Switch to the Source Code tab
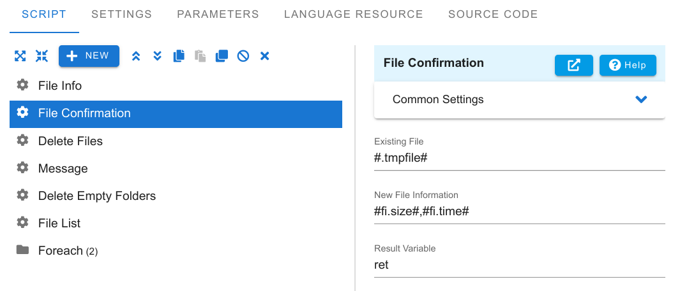The height and width of the screenshot is (291, 673). (x=493, y=14)
